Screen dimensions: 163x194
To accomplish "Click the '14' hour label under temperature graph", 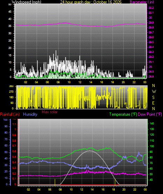I will click(x=92, y=189).
